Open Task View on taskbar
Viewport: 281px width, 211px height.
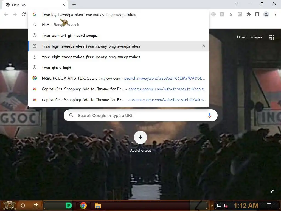click(36, 206)
